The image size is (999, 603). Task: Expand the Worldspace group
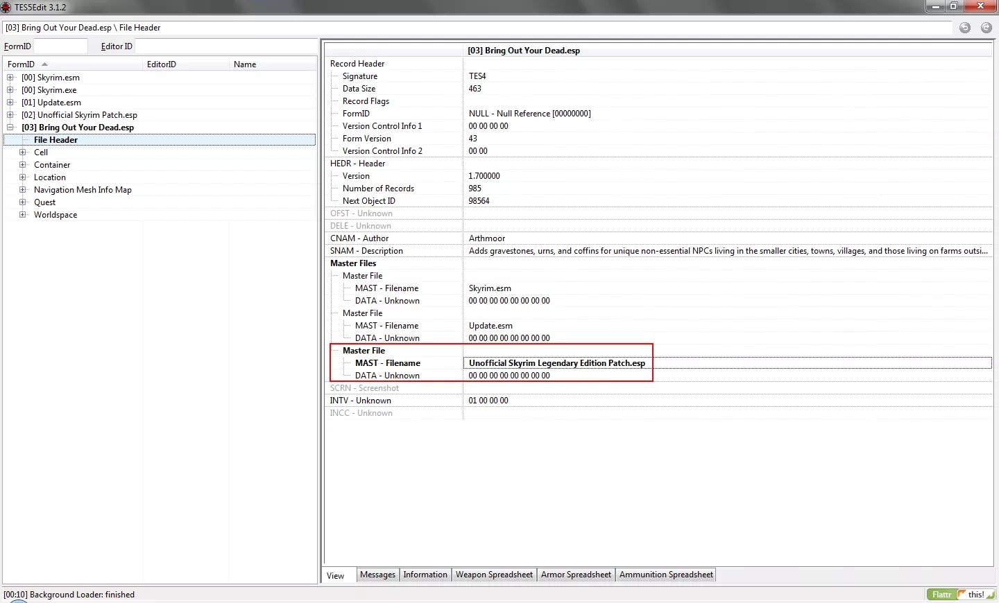click(23, 215)
